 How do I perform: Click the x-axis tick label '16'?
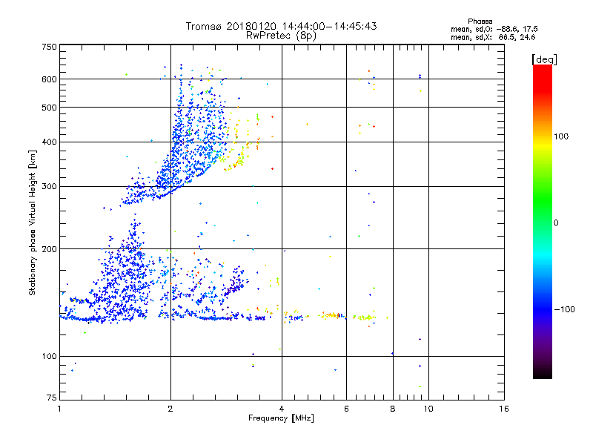504,409
